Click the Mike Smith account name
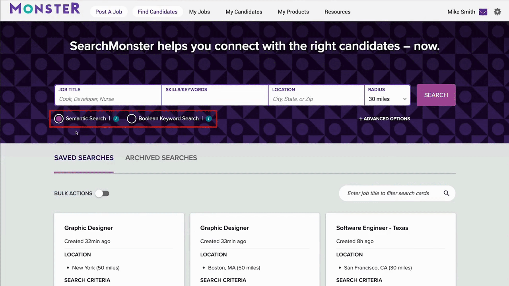Screen dimensions: 509x286 pos(461,12)
